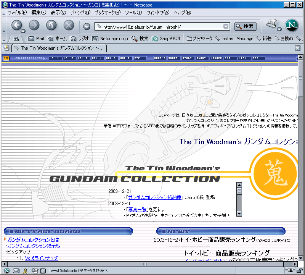Open Mail from the personal toolbar

point(36,39)
